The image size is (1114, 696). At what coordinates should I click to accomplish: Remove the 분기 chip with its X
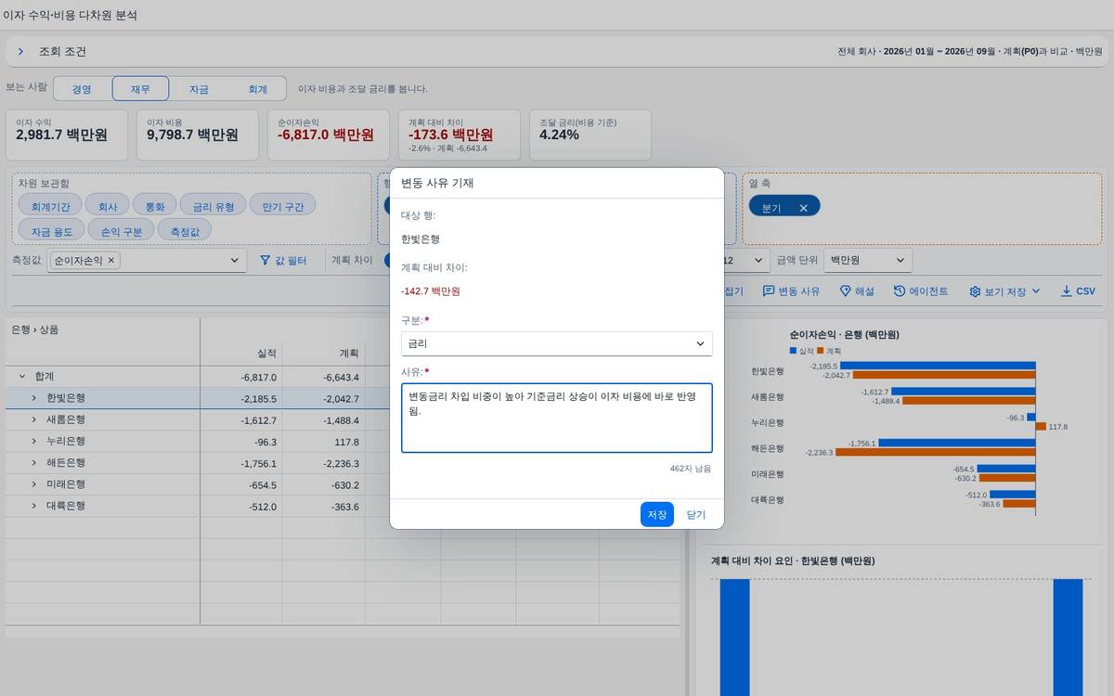coord(803,208)
